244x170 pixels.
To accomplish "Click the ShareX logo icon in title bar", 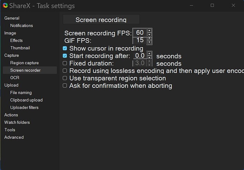I will pyautogui.click(x=5, y=6).
